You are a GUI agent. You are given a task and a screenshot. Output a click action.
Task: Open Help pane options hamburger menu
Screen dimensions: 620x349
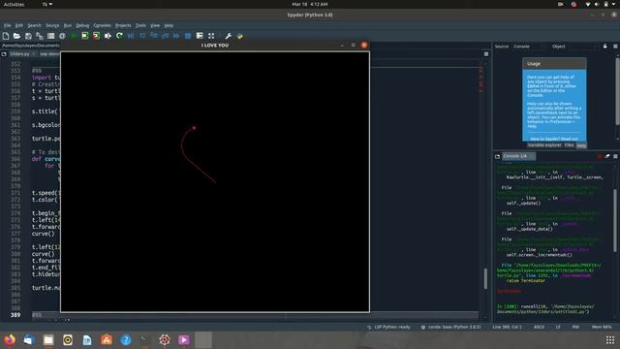615,47
